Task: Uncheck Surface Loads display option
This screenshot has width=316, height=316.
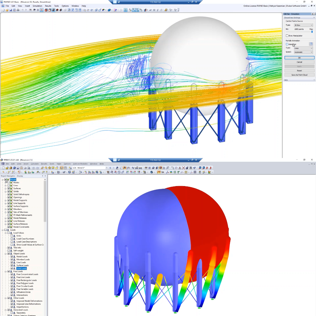Action: pos(12,265)
